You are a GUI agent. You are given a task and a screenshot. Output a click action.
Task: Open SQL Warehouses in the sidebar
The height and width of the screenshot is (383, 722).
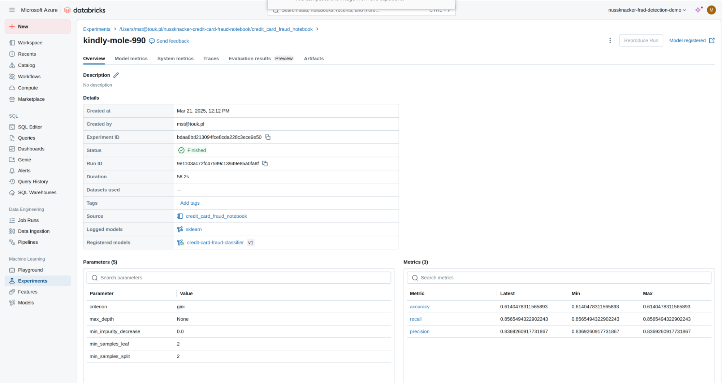[38, 192]
